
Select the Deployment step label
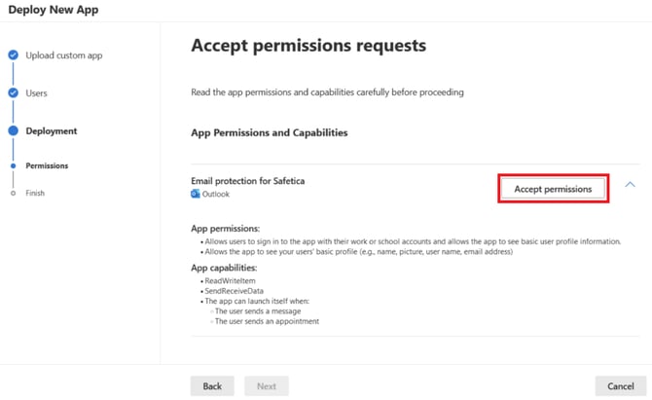52,131
